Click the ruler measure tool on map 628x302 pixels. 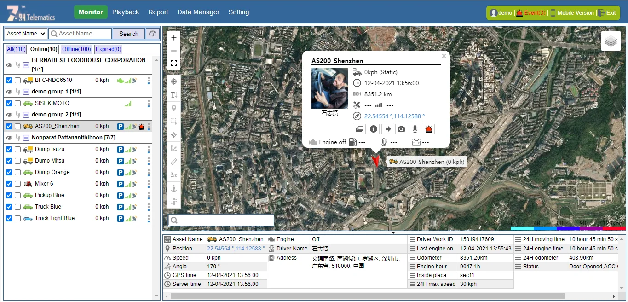[174, 162]
